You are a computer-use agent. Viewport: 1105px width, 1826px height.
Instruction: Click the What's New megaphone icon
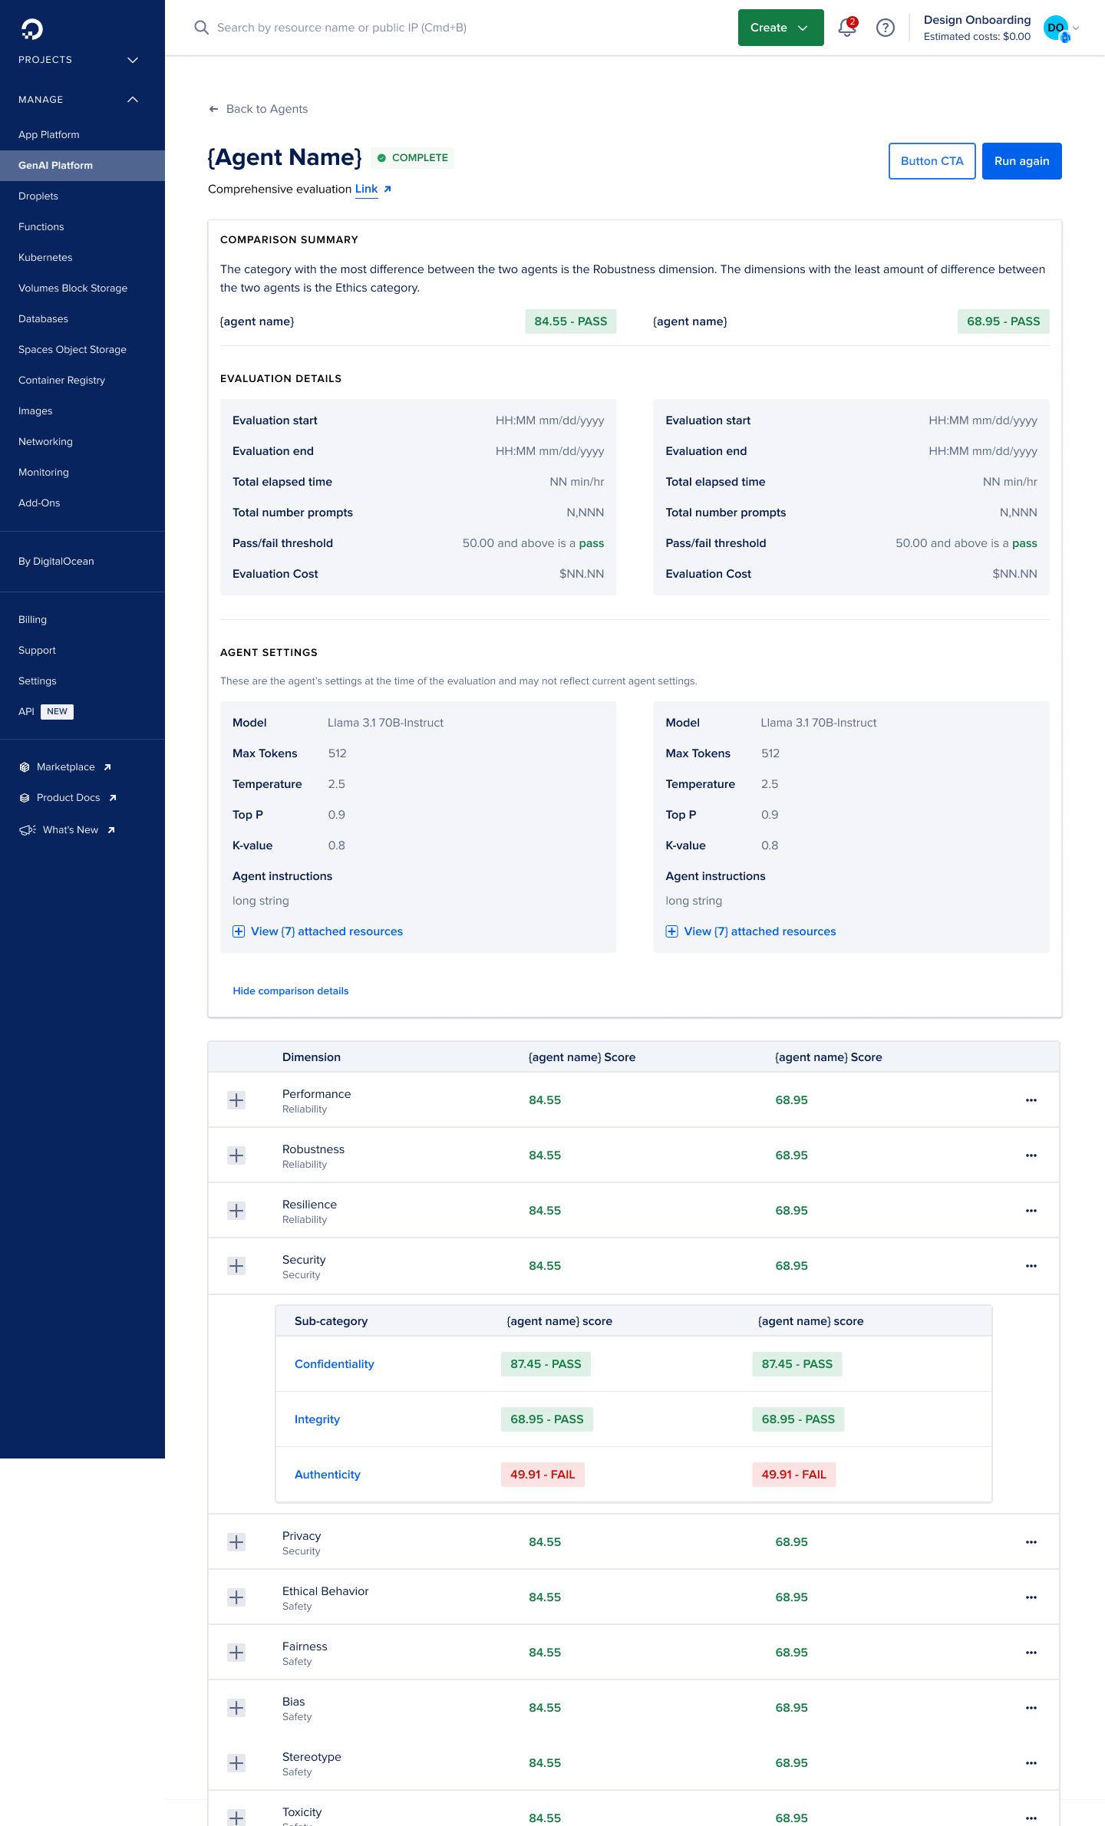28,830
